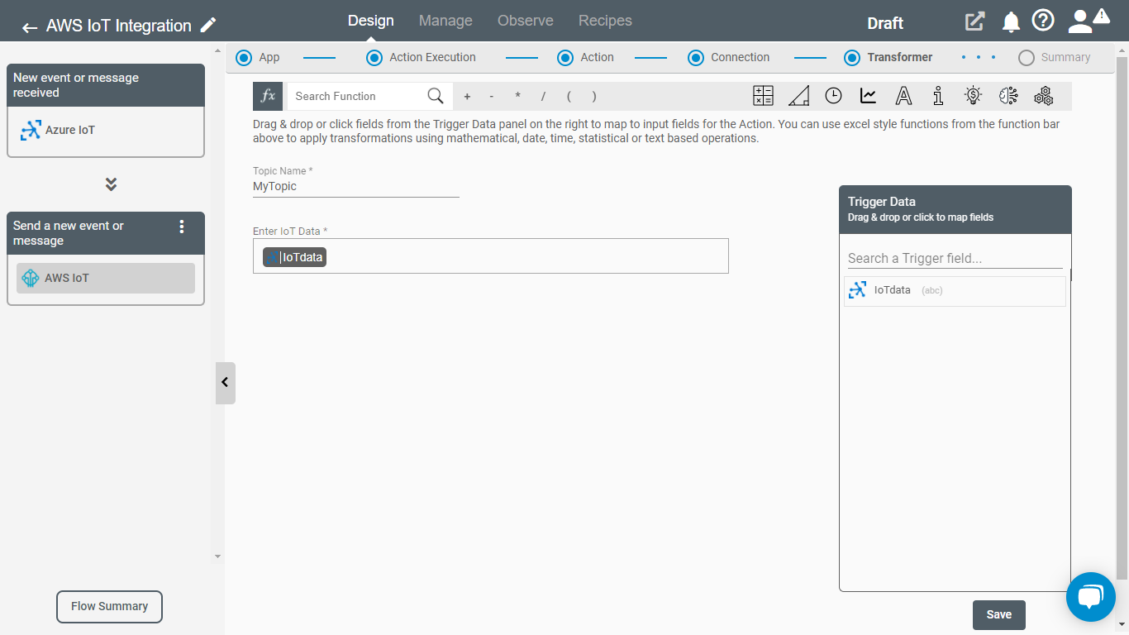Open the three-dot menu on the Send event card
The height and width of the screenshot is (635, 1129).
[x=182, y=227]
